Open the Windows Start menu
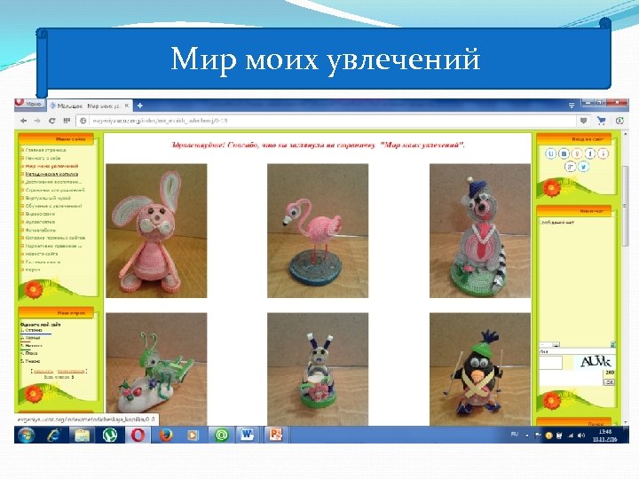This screenshot has height=479, width=639. [27, 436]
